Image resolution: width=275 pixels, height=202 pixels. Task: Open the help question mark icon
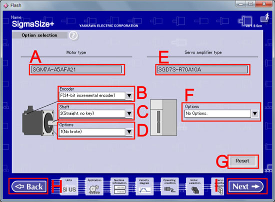coord(73,35)
